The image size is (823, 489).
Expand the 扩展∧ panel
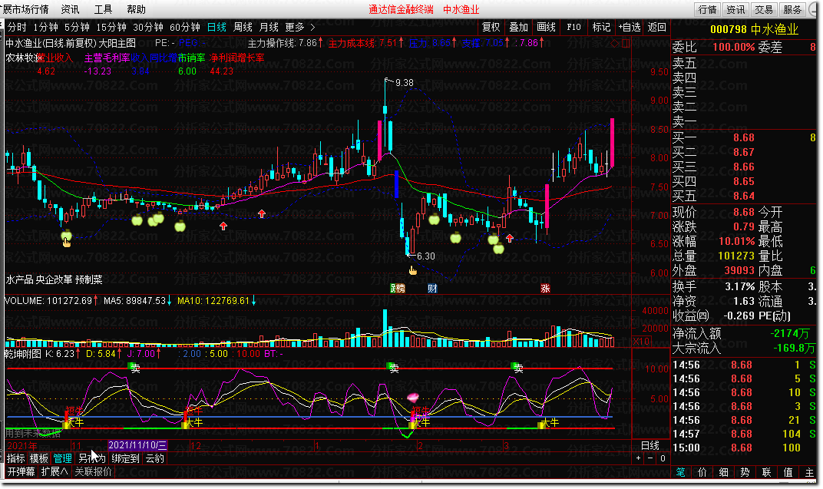click(x=55, y=471)
